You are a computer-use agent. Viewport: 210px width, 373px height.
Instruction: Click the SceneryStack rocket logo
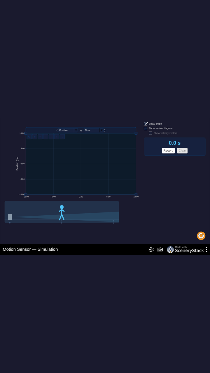click(170, 249)
